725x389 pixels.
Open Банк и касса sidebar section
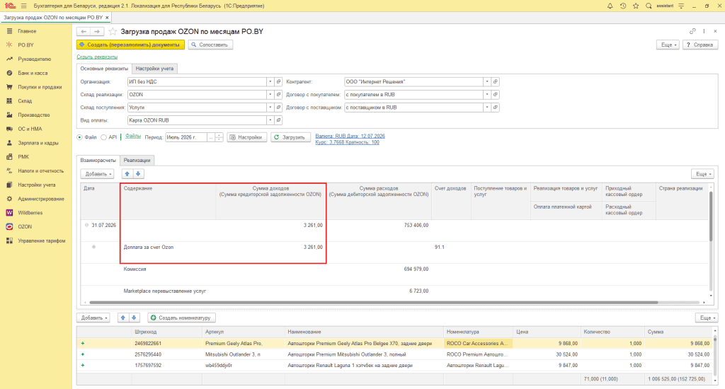pos(33,73)
